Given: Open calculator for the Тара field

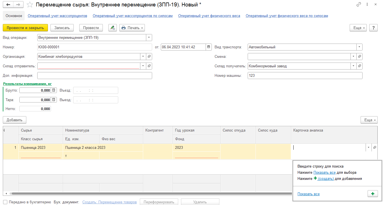Looking at the screenshot, I should [54, 100].
